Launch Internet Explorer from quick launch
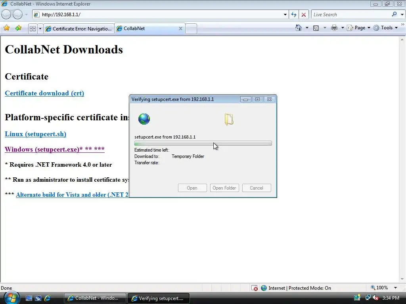Viewport: 406px width, 304px height. coord(48,298)
